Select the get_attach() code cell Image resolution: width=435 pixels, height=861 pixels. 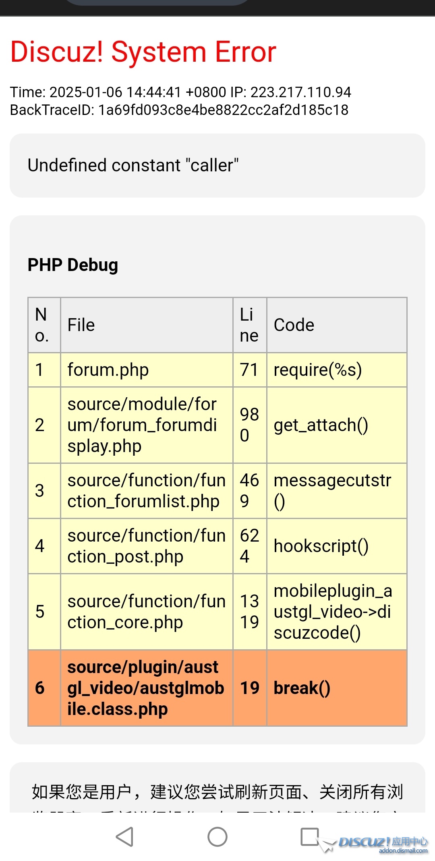coord(321,425)
